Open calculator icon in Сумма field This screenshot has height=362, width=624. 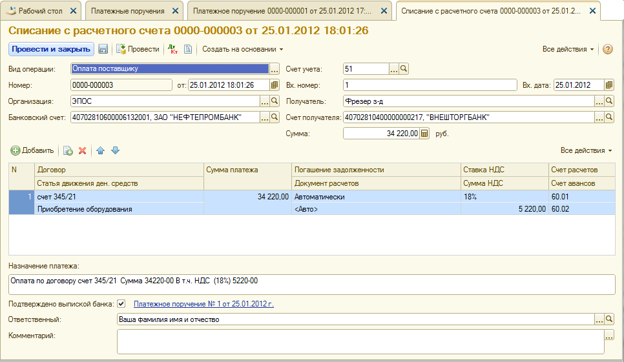point(424,134)
